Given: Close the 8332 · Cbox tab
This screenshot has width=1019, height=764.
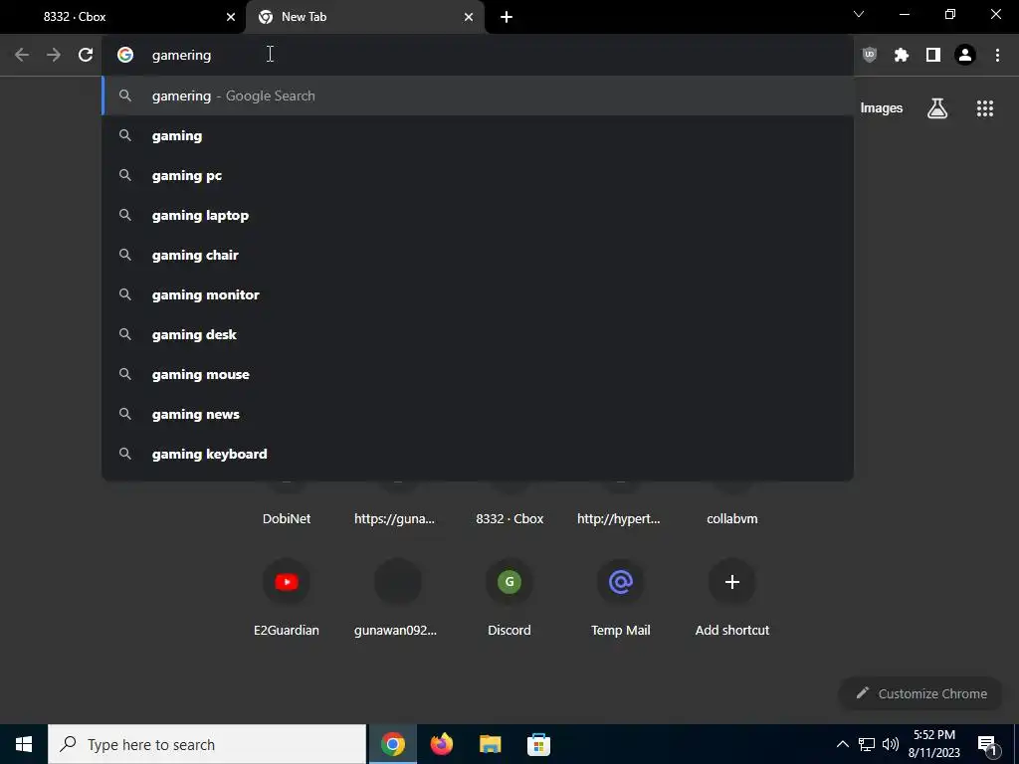Looking at the screenshot, I should [231, 17].
